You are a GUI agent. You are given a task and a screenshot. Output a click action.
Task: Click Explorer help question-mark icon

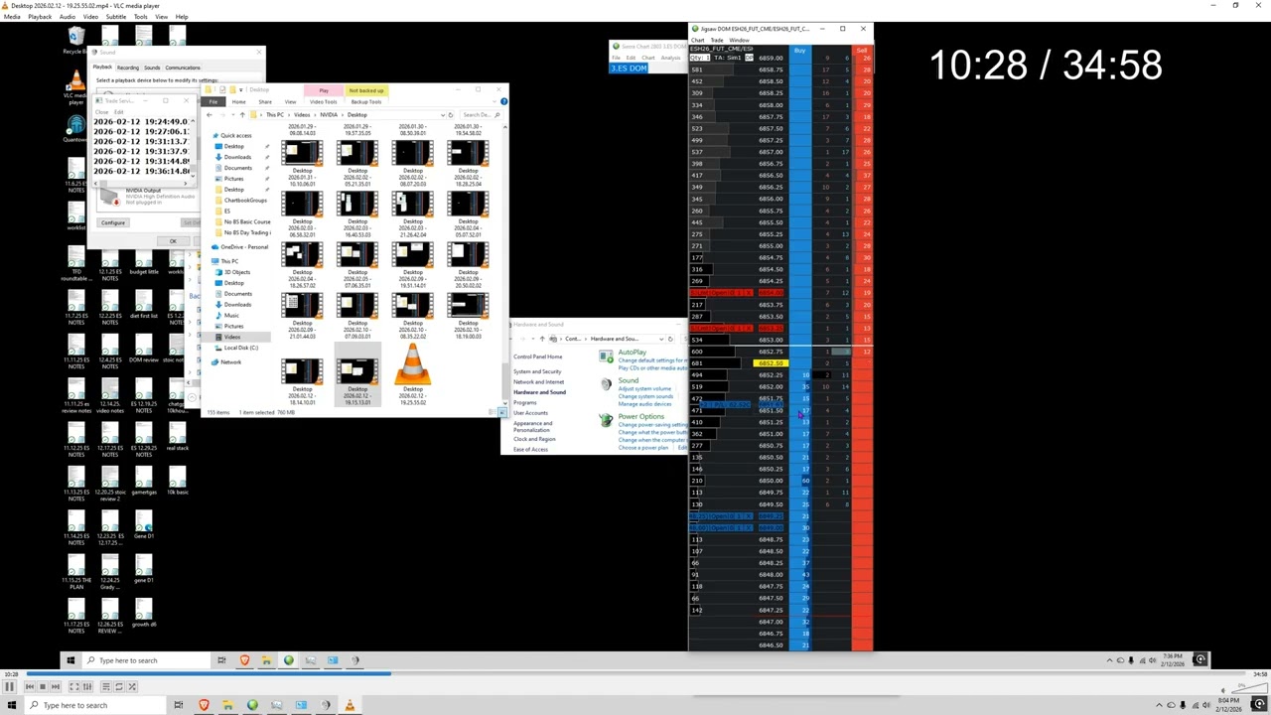(x=503, y=101)
